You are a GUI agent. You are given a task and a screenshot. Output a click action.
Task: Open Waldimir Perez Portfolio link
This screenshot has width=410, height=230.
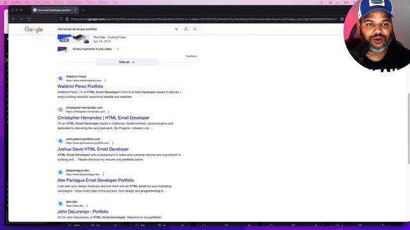pyautogui.click(x=80, y=86)
